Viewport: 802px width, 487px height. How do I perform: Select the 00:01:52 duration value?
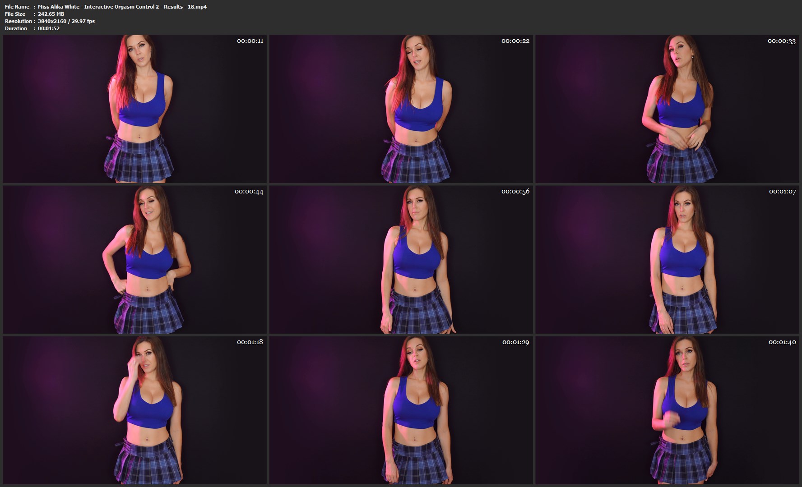(x=49, y=28)
